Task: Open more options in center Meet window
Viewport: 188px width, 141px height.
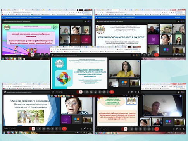Action: click(108, 92)
